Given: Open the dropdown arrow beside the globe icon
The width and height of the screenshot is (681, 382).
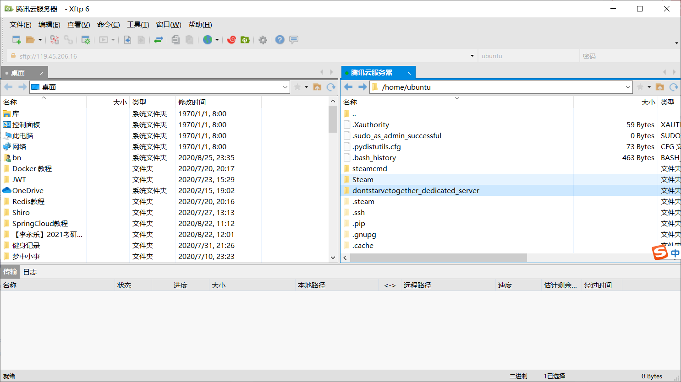Looking at the screenshot, I should click(217, 40).
